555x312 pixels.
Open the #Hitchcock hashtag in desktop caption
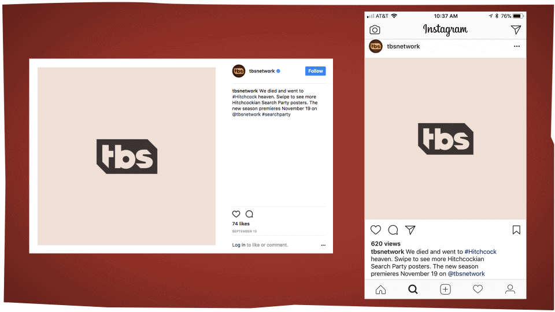pyautogui.click(x=245, y=96)
